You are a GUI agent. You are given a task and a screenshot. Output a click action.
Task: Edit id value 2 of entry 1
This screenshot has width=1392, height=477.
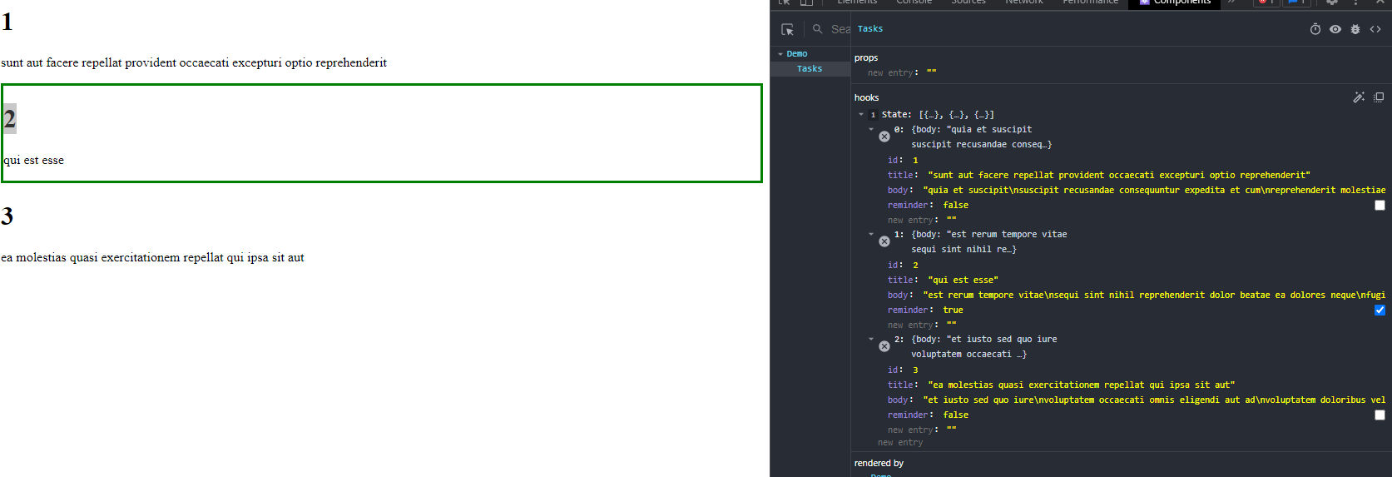915,266
